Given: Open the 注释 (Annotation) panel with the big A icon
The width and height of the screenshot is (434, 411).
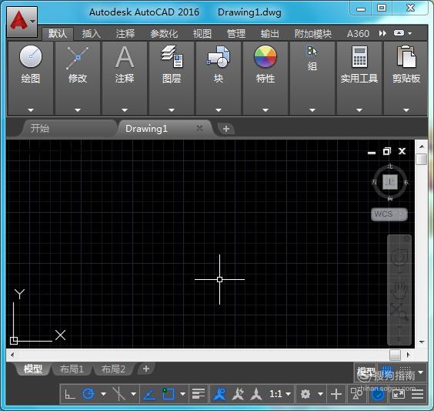Looking at the screenshot, I should pyautogui.click(x=125, y=78).
